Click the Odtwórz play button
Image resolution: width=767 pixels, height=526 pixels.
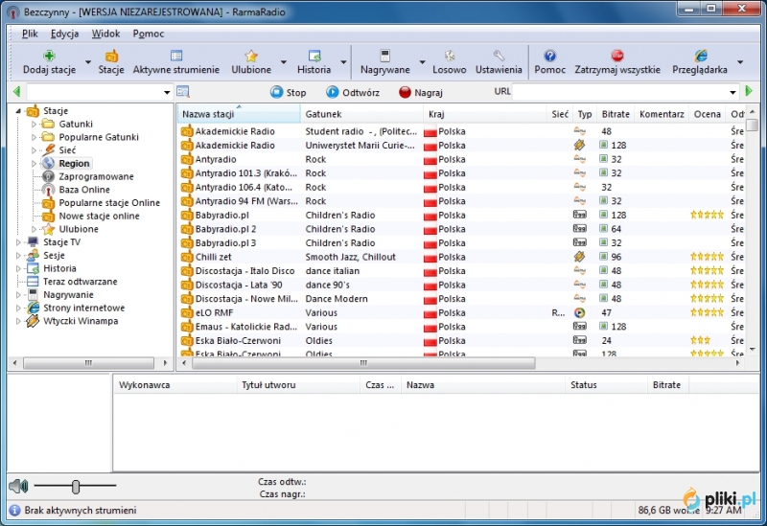click(x=353, y=92)
